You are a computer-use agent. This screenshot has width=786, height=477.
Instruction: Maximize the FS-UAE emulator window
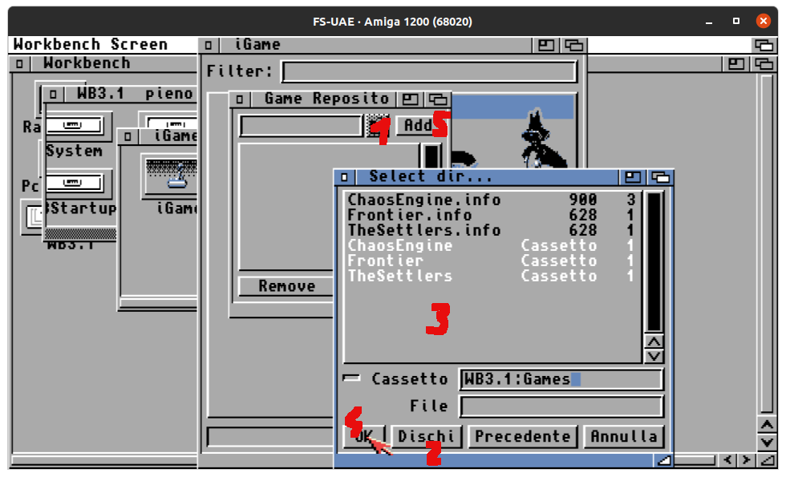click(x=736, y=21)
